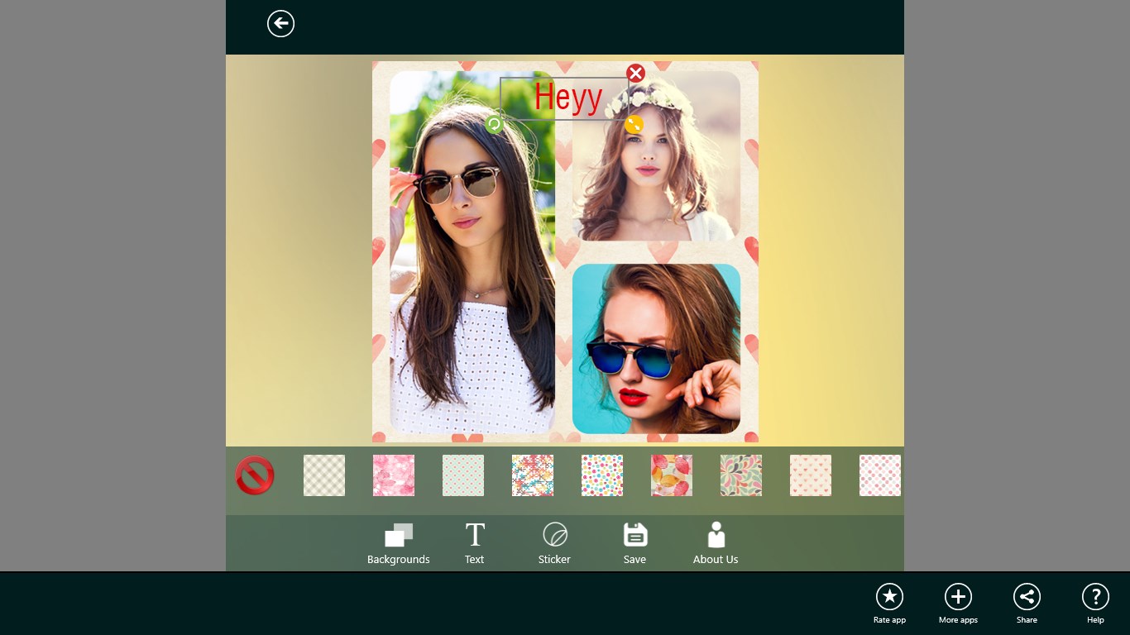Viewport: 1130px width, 635px height.
Task: Apply the pink floral background pattern
Action: pyautogui.click(x=393, y=475)
